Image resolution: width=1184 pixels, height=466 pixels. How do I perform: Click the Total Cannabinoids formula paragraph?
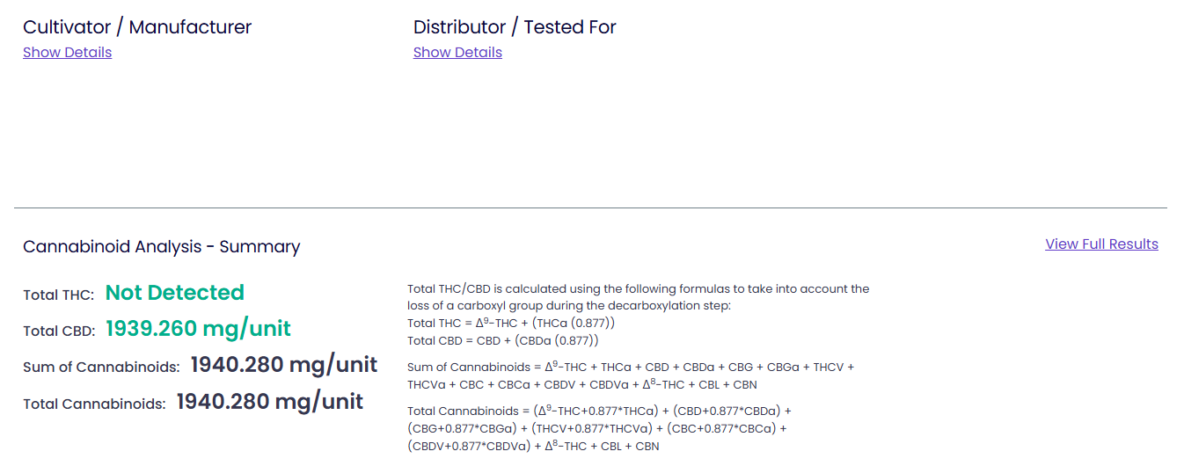tap(599, 429)
